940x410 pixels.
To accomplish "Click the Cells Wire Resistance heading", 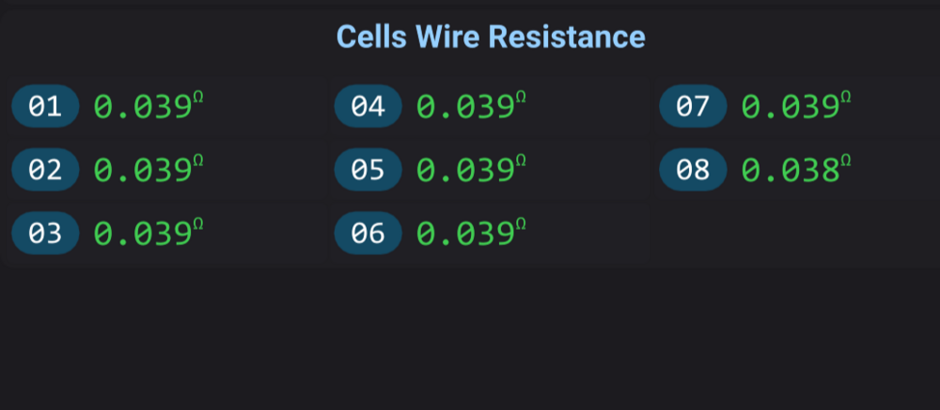I will click(x=491, y=38).
